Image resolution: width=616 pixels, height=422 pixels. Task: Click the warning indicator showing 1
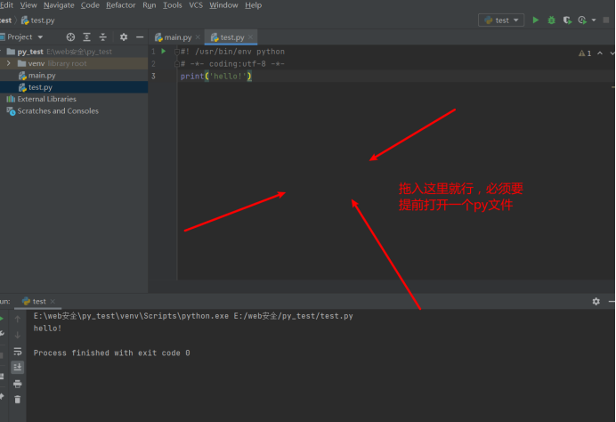pyautogui.click(x=585, y=53)
